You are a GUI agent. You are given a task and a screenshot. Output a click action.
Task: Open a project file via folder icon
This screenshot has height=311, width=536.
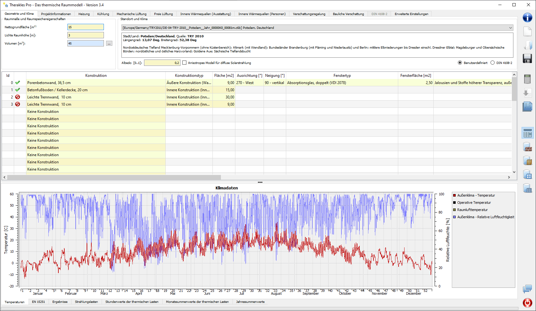coord(527,45)
